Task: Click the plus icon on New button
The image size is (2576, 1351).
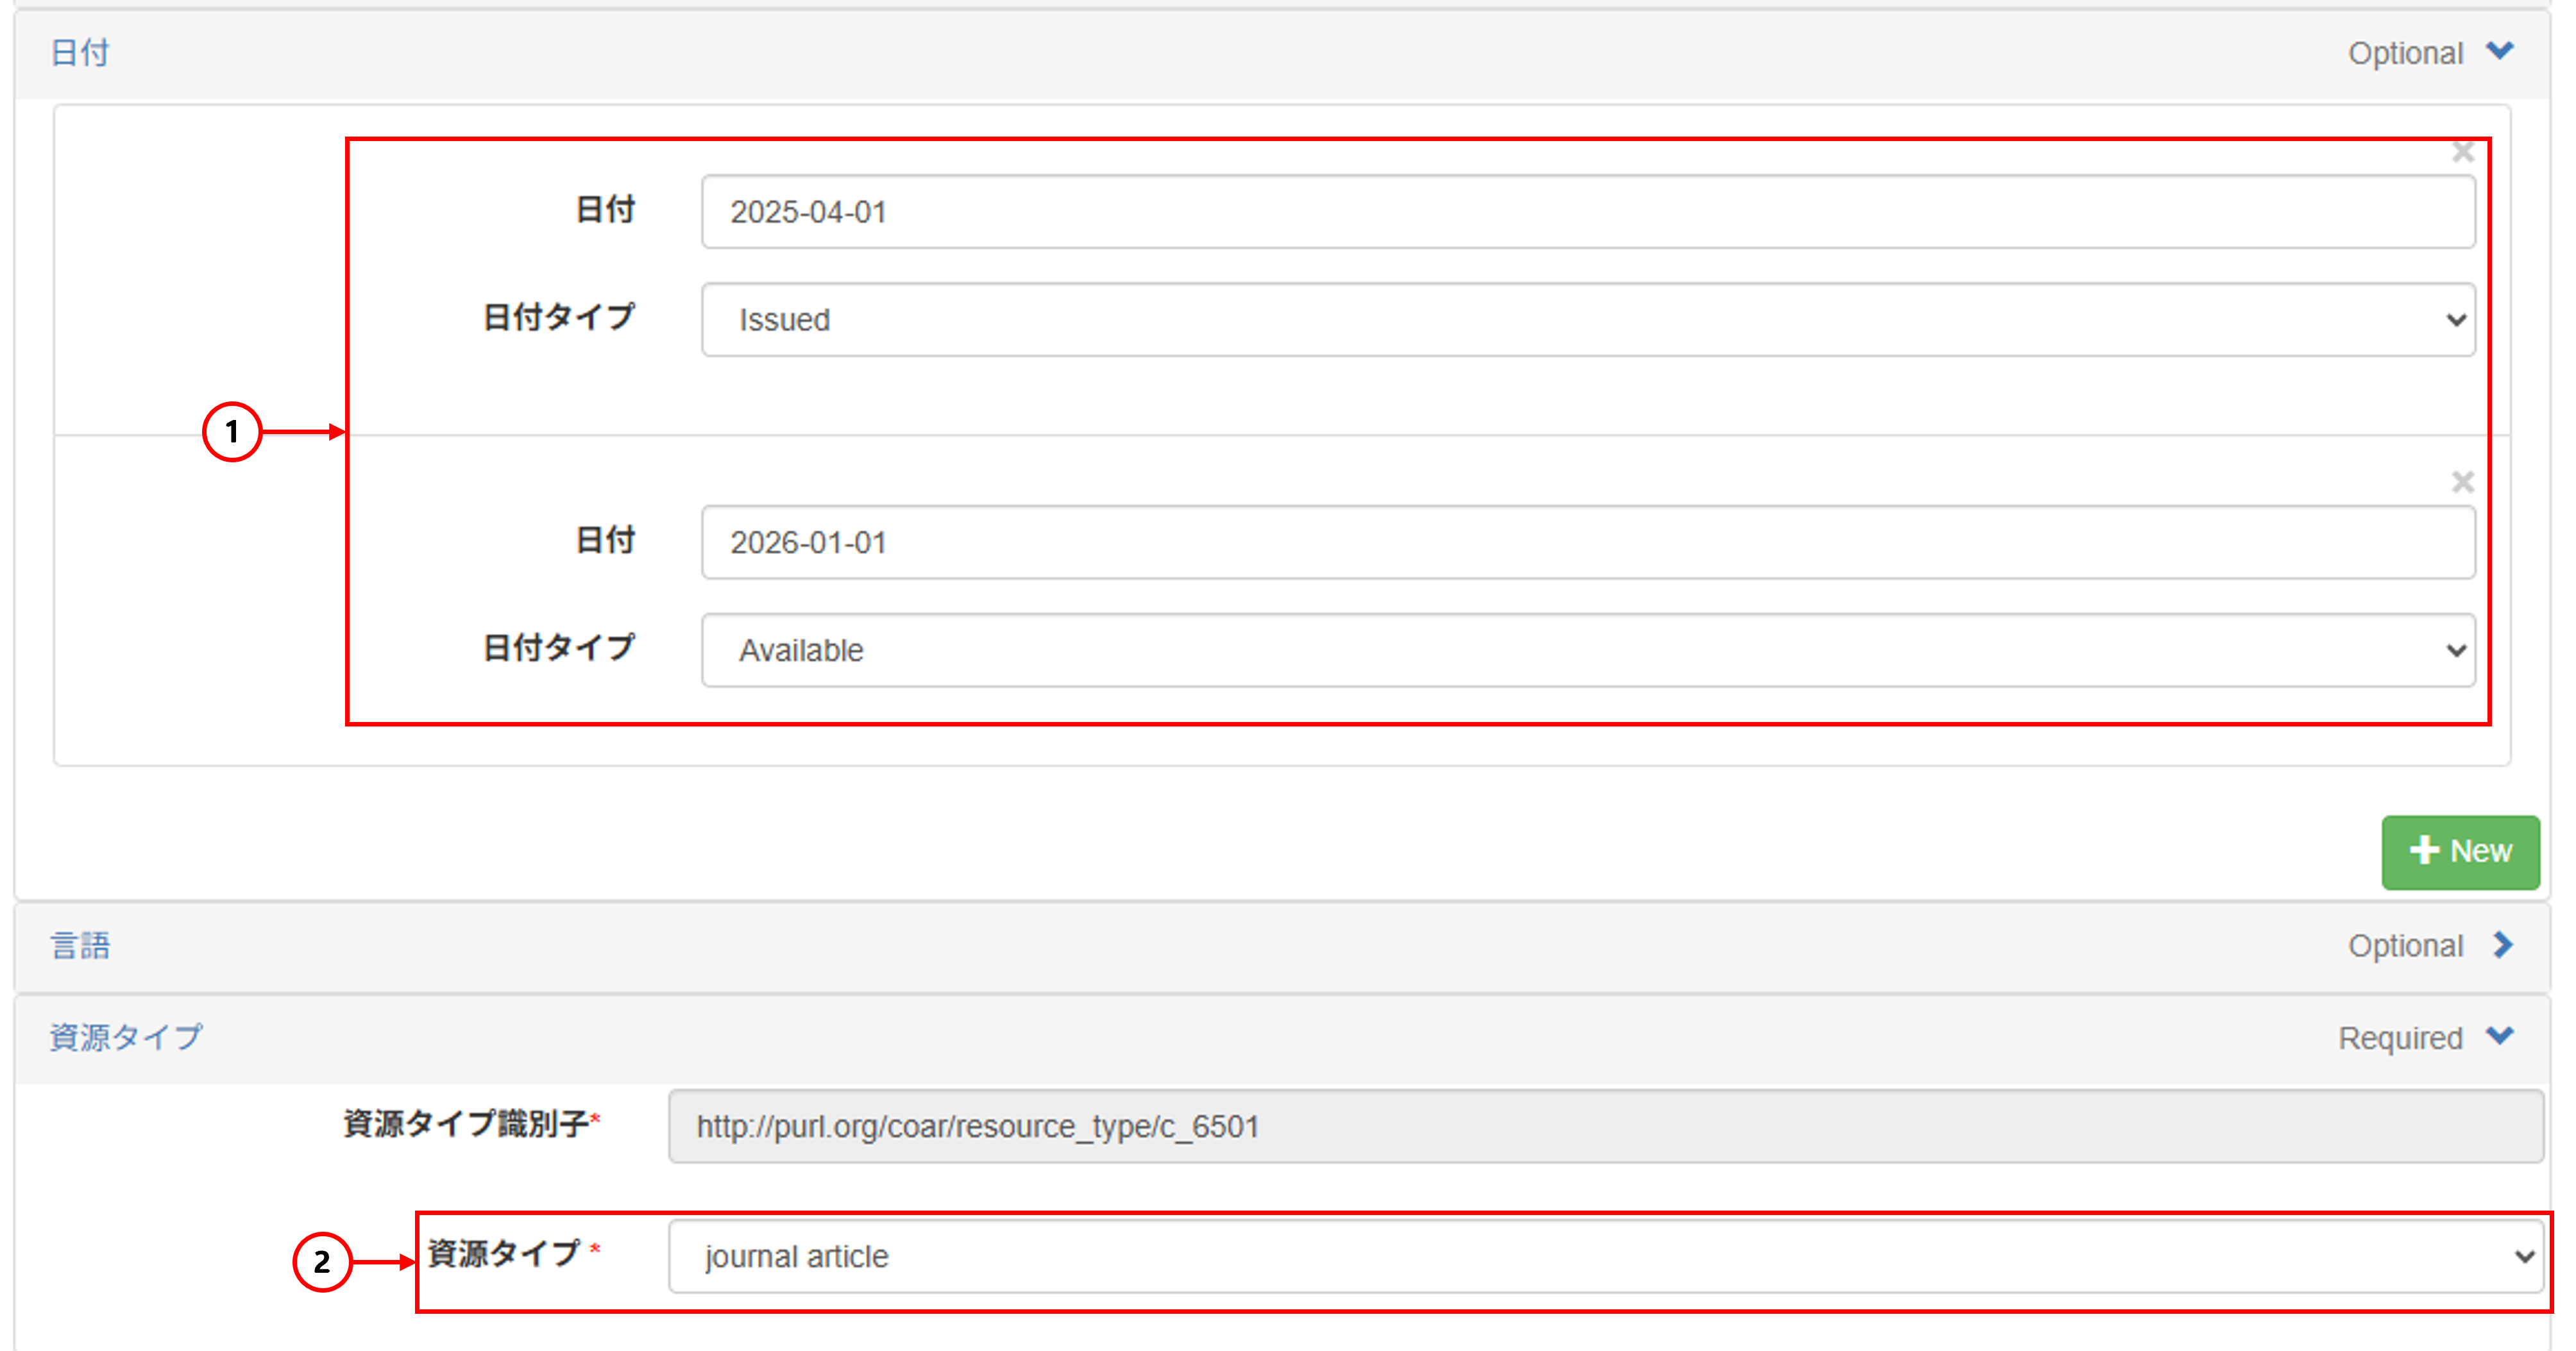Action: (x=2424, y=850)
